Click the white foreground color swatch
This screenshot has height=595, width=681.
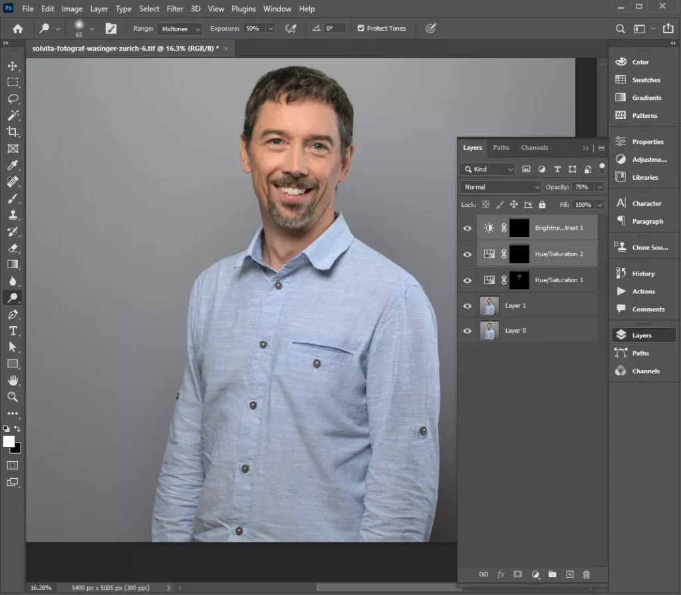click(9, 442)
